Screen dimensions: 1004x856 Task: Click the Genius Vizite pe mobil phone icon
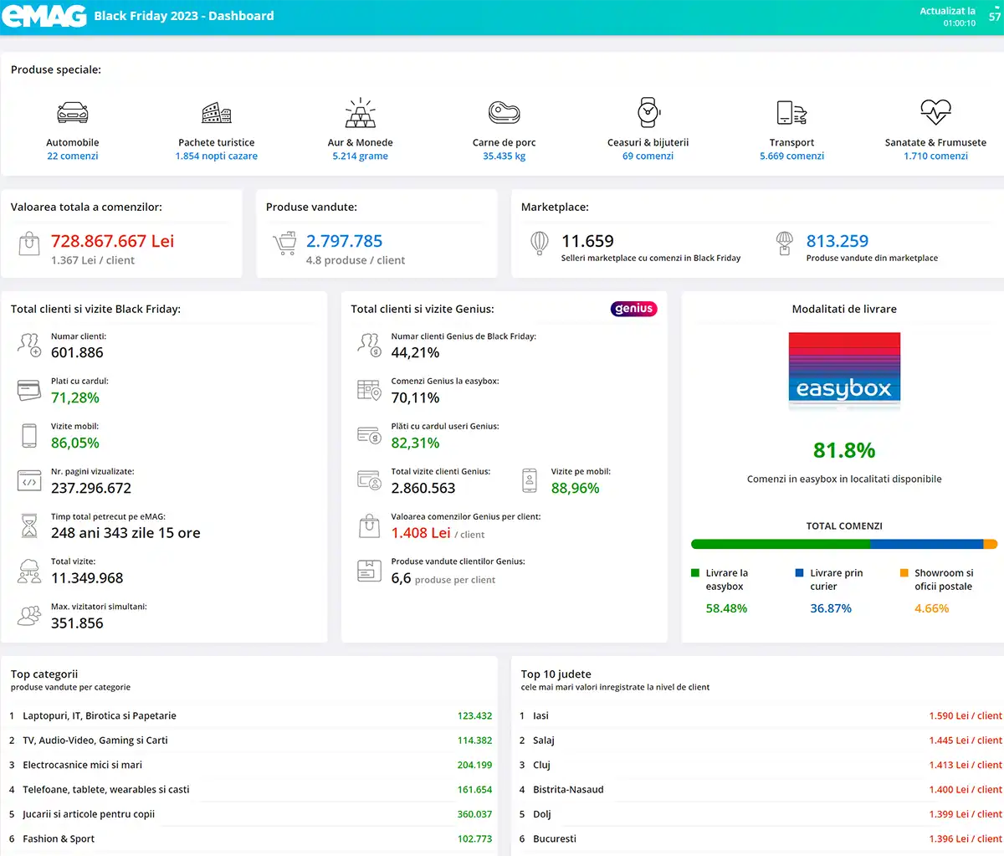pos(530,480)
